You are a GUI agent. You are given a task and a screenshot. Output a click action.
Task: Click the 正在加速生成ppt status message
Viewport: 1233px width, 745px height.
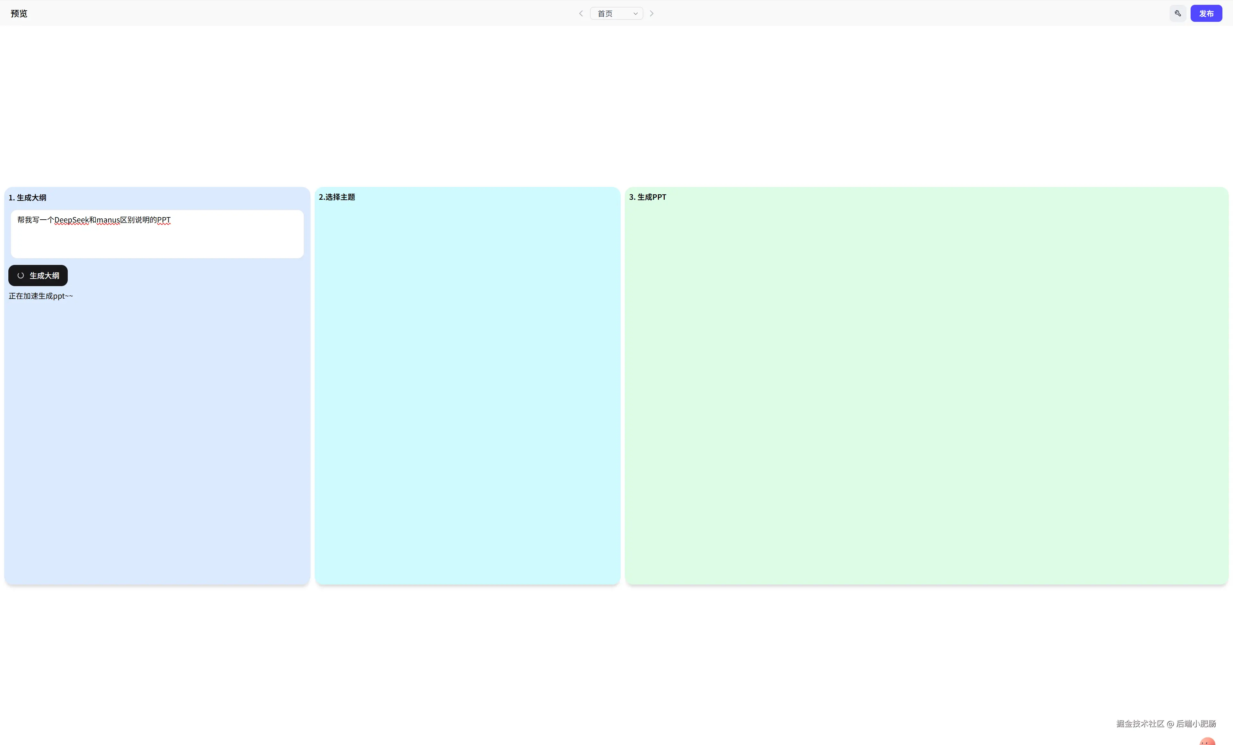(40, 296)
